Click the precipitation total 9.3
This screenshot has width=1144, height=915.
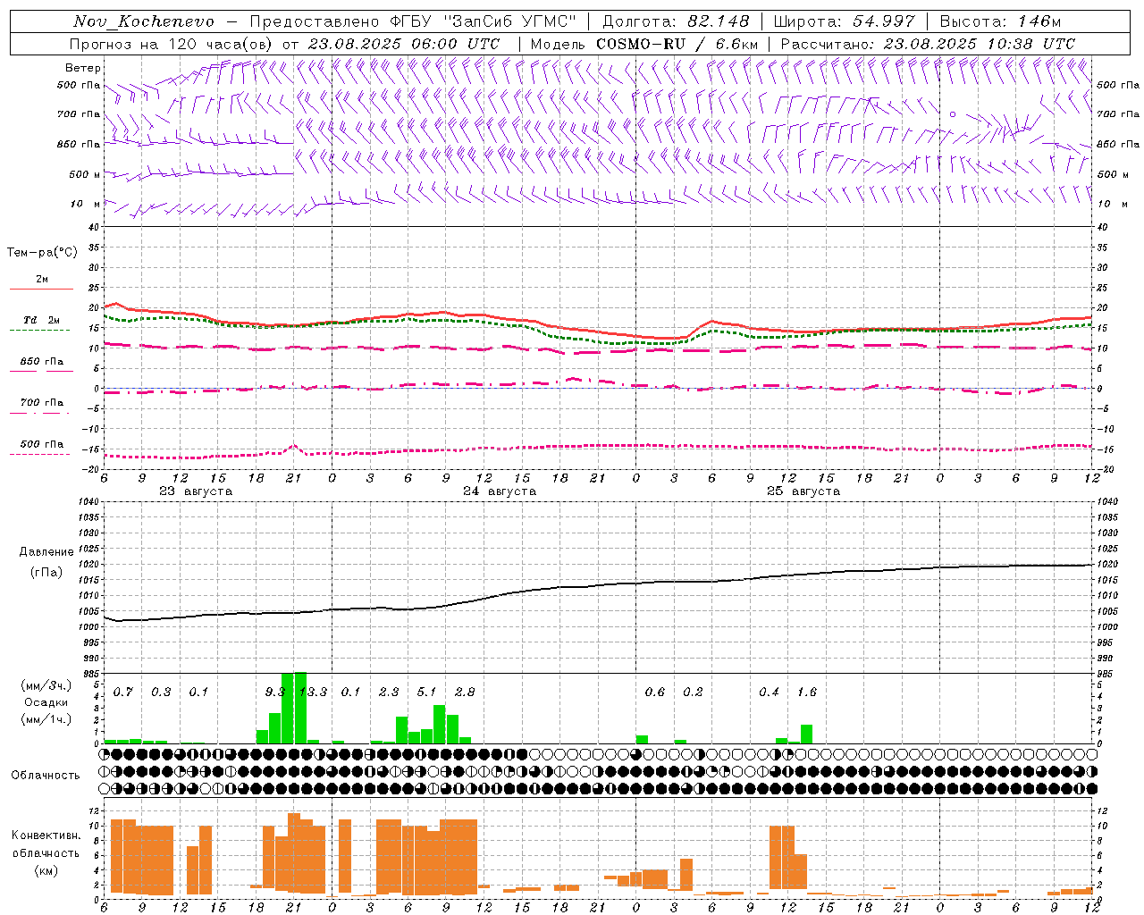(x=275, y=692)
